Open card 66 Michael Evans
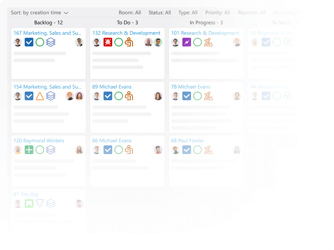The image size is (334, 250). click(x=112, y=141)
